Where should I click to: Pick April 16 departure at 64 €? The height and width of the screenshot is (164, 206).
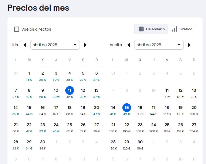point(43,111)
